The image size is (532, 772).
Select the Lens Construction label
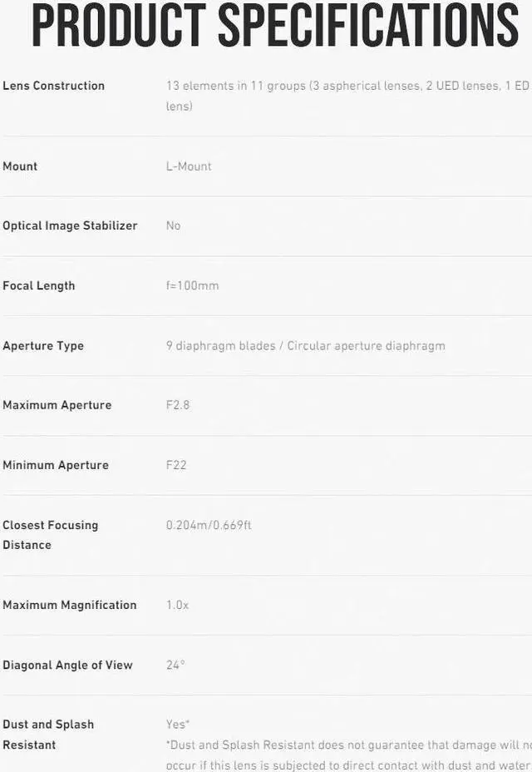coord(54,86)
